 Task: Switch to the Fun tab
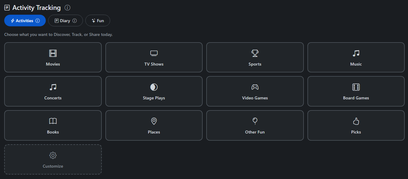[x=98, y=20]
